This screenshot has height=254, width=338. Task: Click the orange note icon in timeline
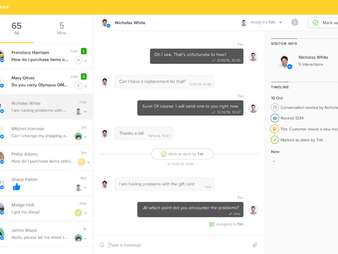(275, 129)
